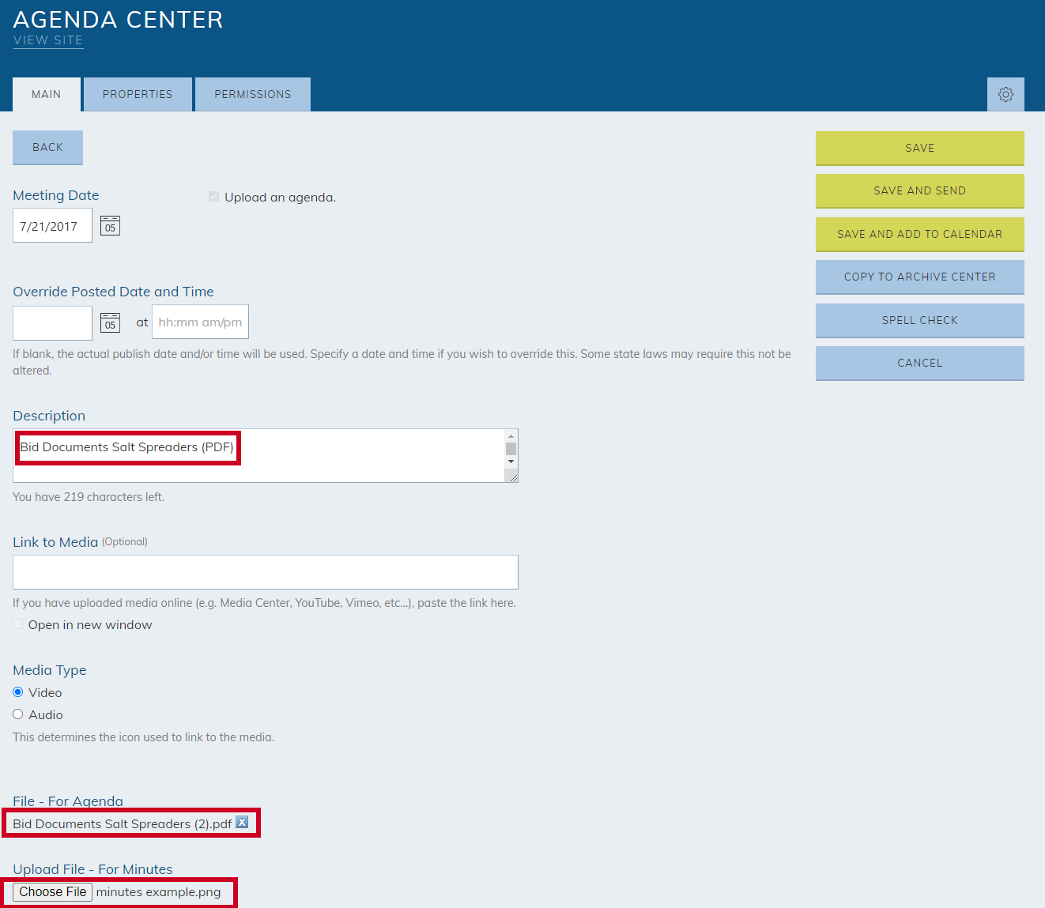Viewport: 1045px width, 908px height.
Task: Focus the Override Posted Date field
Action: click(x=52, y=322)
